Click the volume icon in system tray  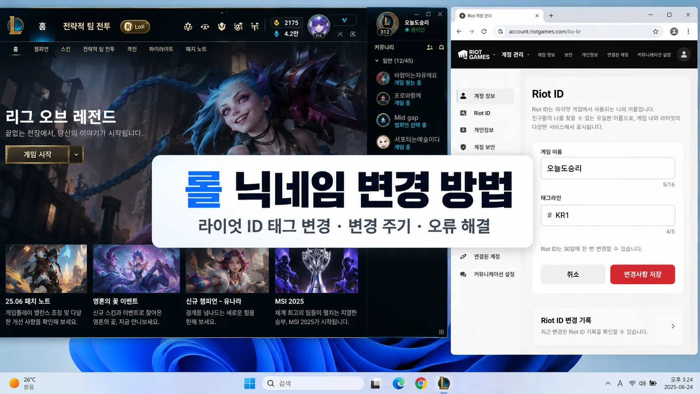[642, 383]
